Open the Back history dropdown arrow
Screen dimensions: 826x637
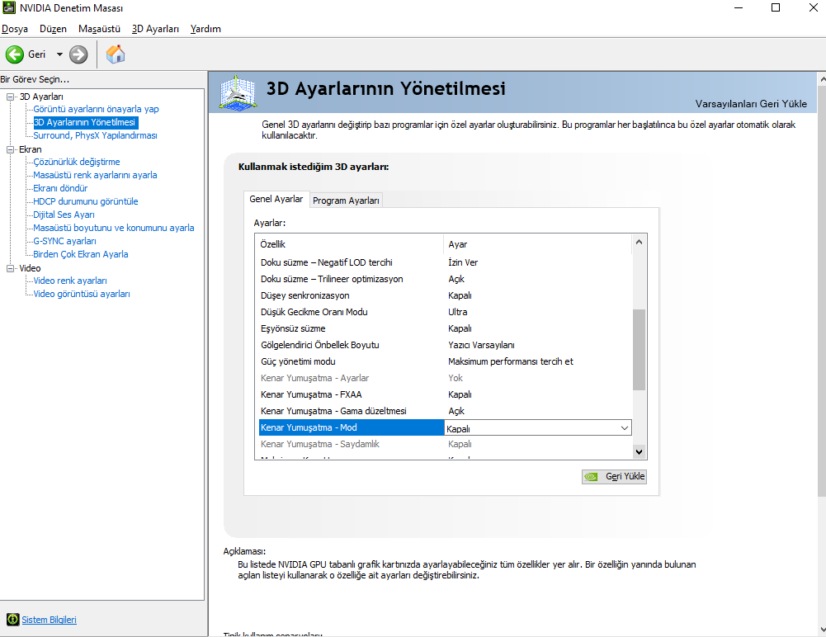pos(59,54)
